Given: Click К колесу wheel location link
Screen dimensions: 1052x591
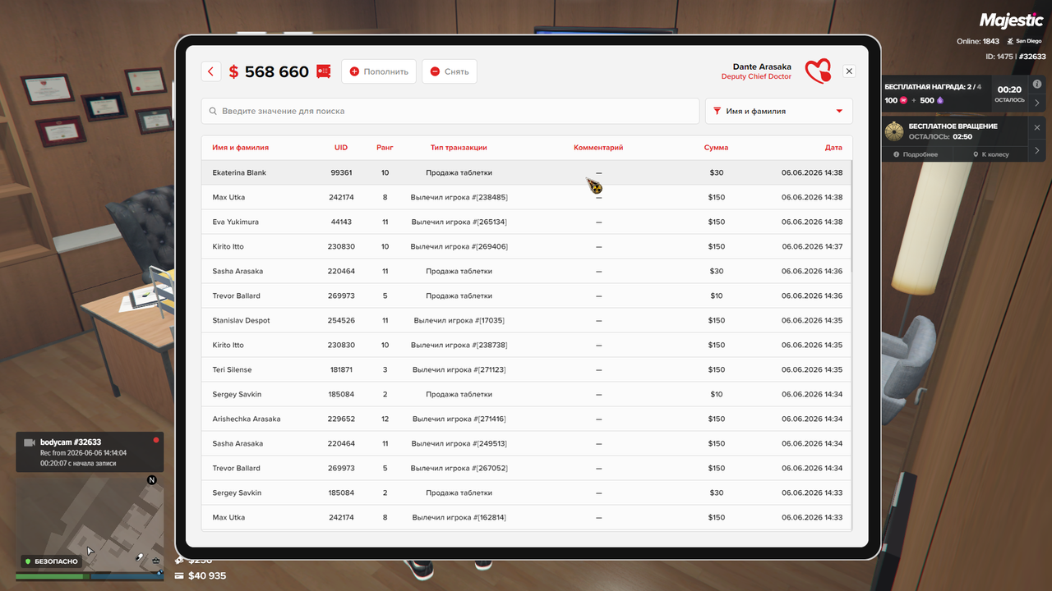Looking at the screenshot, I should tap(991, 154).
